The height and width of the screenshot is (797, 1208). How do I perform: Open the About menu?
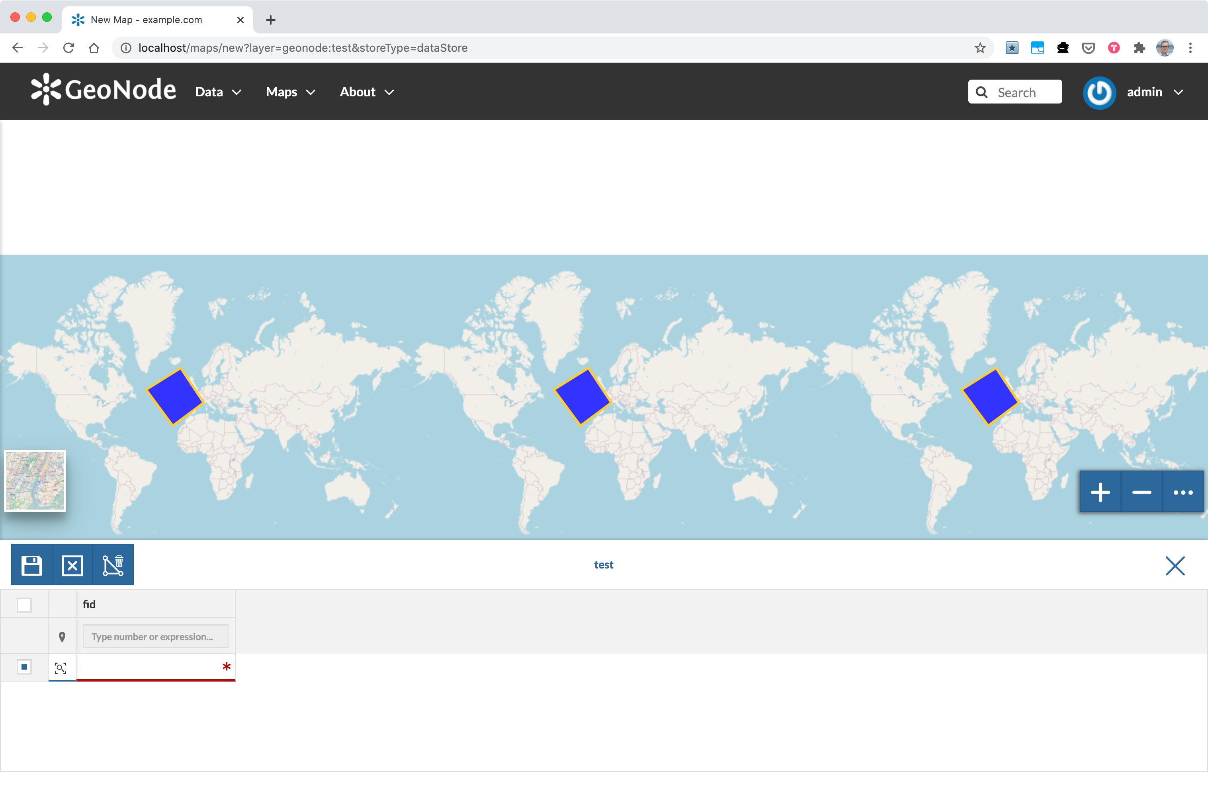click(366, 92)
